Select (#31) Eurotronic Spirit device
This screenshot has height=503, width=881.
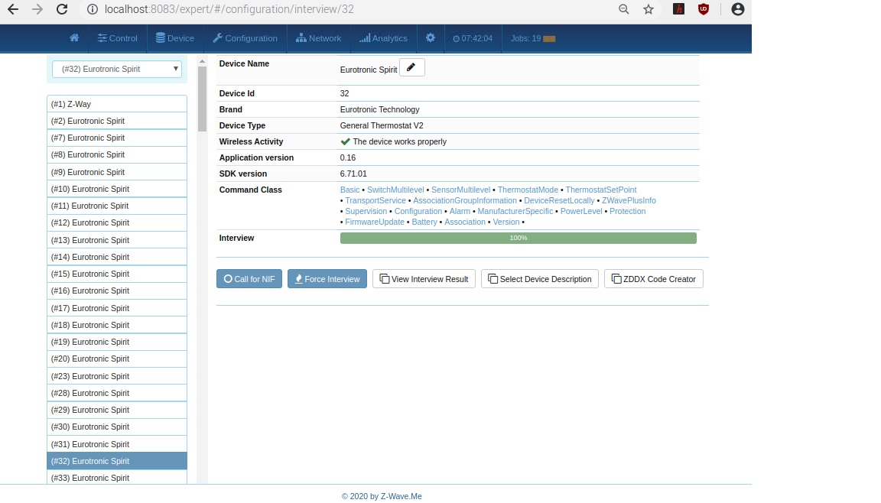coord(117,443)
